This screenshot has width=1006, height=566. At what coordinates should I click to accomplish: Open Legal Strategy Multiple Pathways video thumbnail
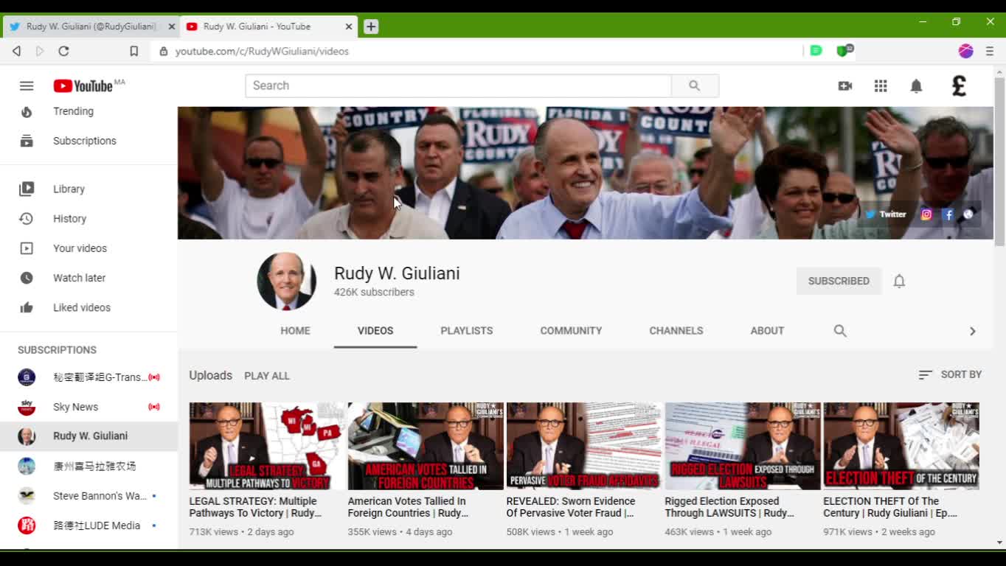[267, 446]
